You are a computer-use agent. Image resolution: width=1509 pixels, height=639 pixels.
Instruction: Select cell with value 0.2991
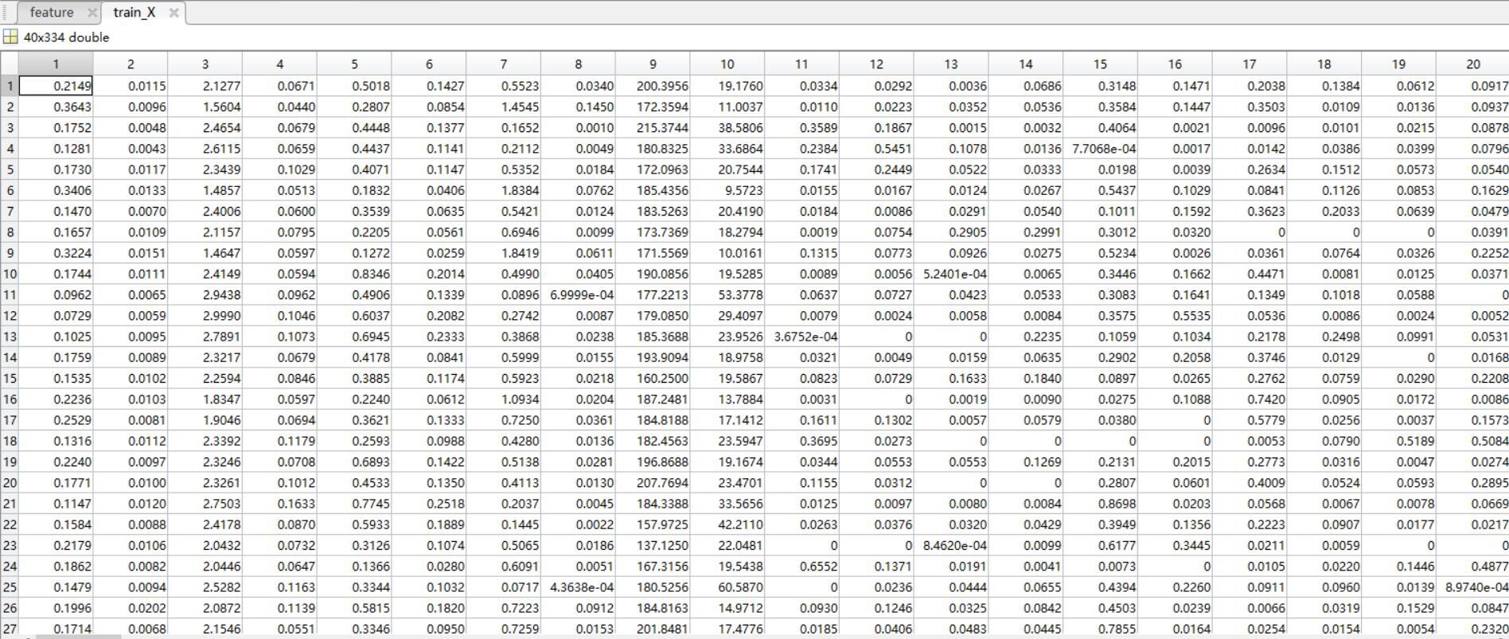[1026, 232]
